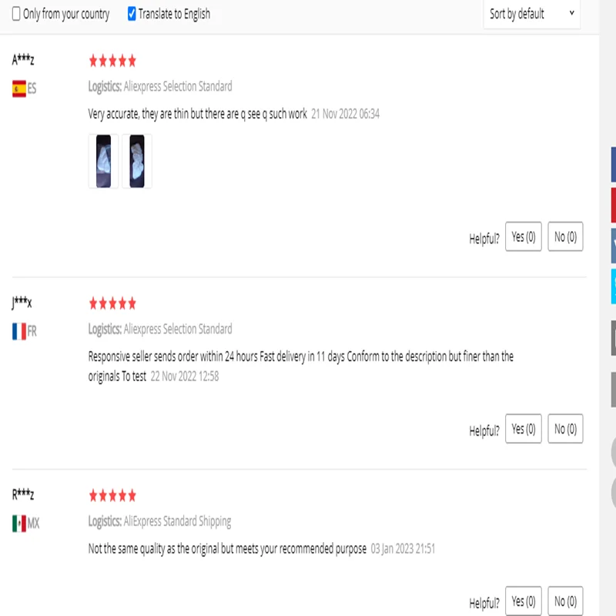
Task: Click No on J***x's review
Action: coord(565,429)
